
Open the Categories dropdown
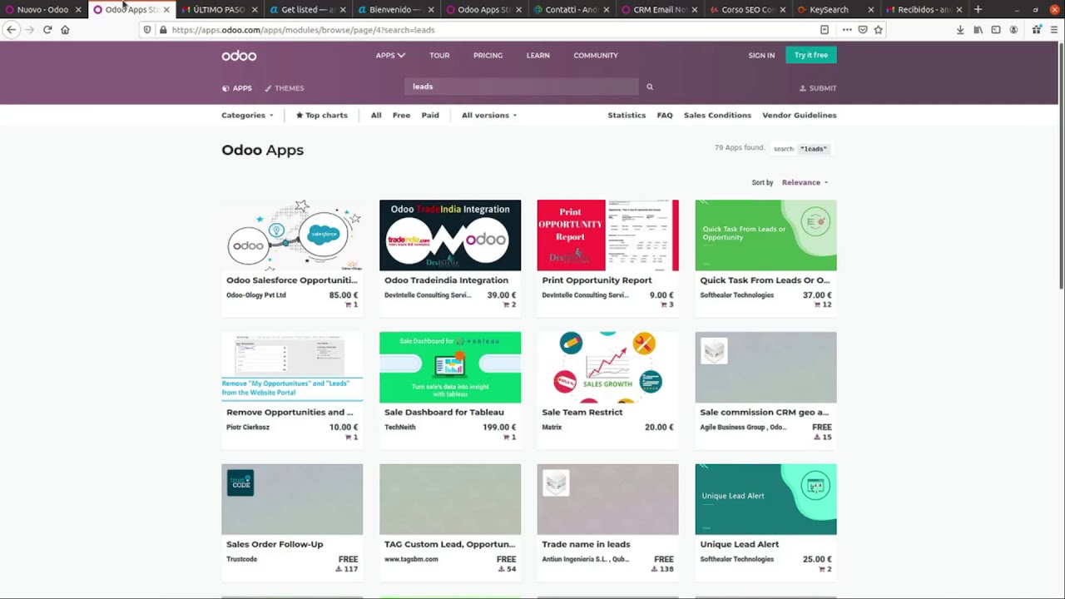(247, 116)
